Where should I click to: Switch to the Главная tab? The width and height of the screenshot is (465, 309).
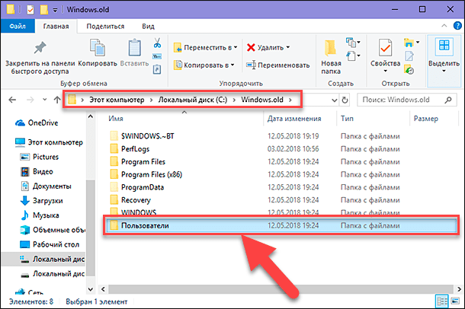pyautogui.click(x=56, y=27)
